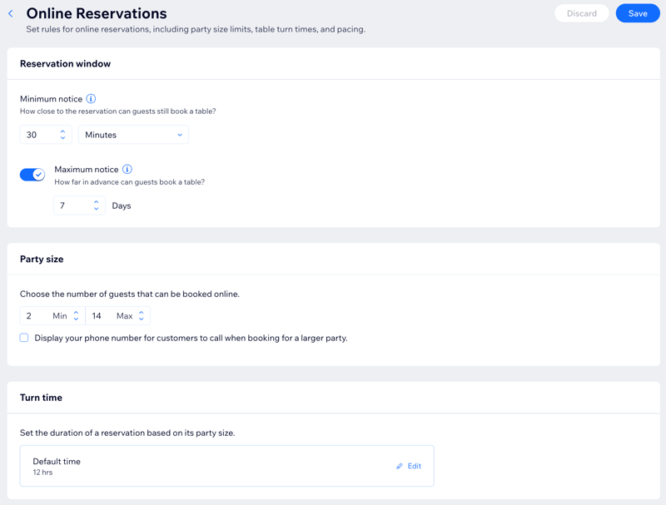Click the Max party size field
Image resolution: width=666 pixels, height=505 pixels.
coord(118,316)
